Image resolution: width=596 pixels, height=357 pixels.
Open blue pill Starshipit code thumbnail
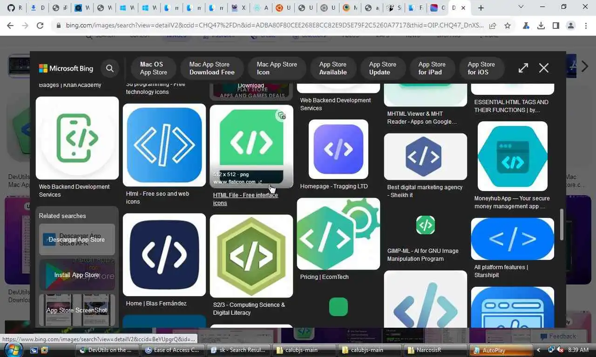coord(513,239)
